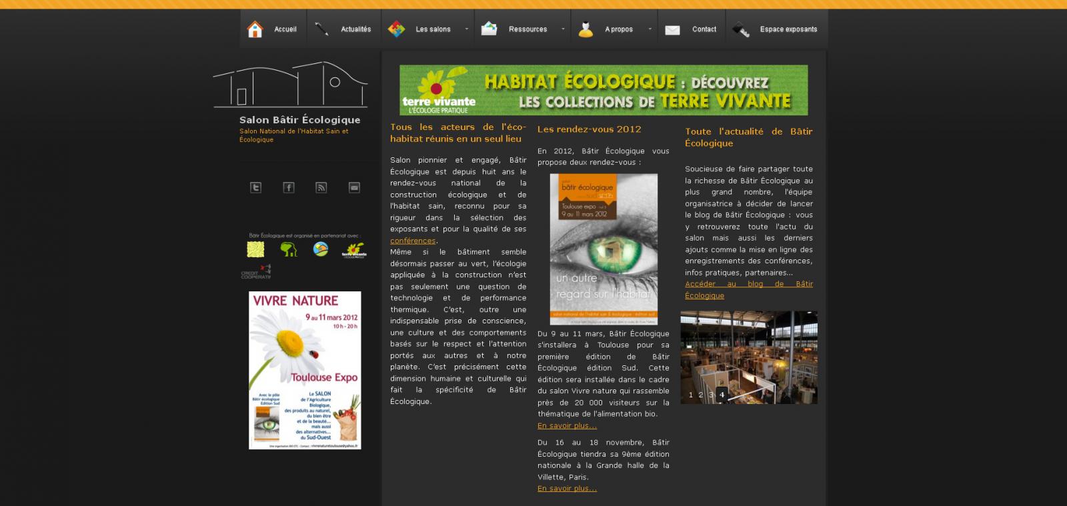Click the RSS feed icon

(x=321, y=188)
